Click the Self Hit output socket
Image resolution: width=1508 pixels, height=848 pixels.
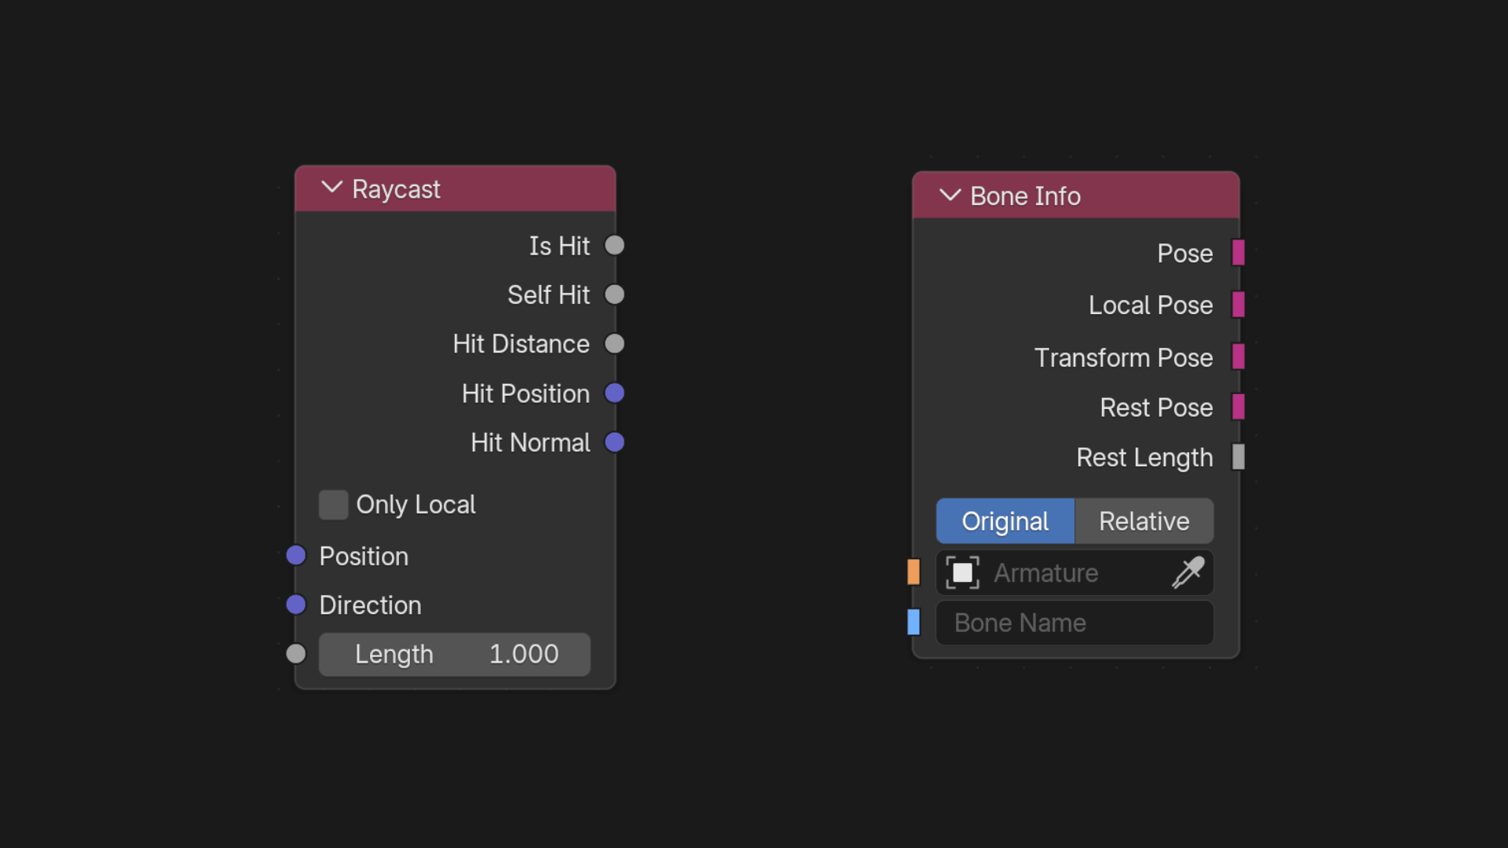click(x=614, y=294)
